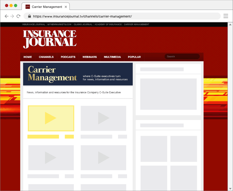Go to PODCASTS section
Screen dimensions: 233x191
tap(68, 57)
